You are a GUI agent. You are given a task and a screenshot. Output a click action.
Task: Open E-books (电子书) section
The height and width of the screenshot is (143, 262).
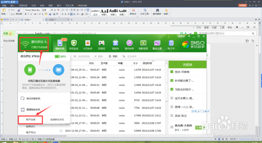point(171,45)
